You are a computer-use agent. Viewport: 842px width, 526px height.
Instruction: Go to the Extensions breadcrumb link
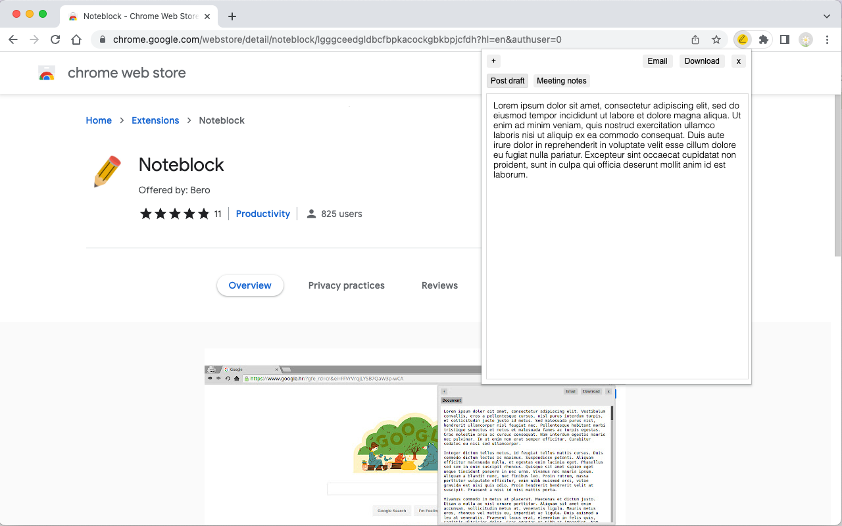[x=155, y=120]
